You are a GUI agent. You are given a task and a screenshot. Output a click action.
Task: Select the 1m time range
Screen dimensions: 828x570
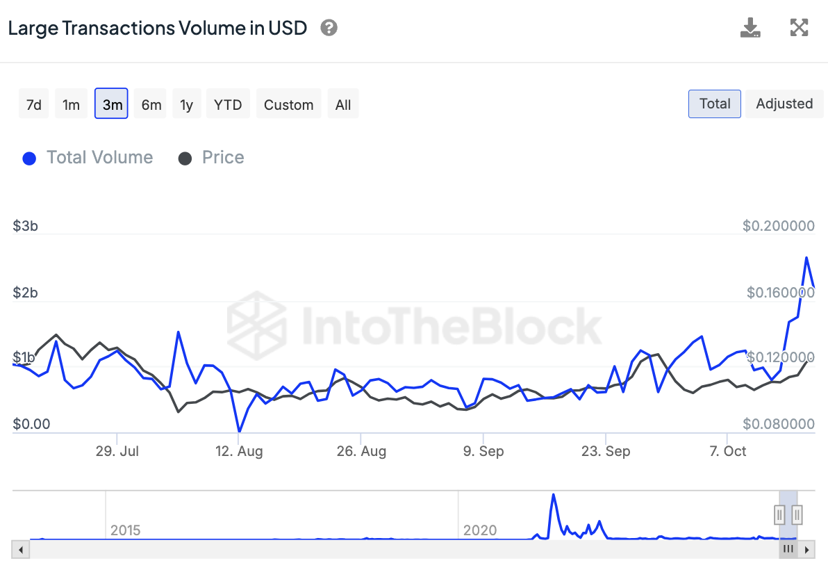click(x=71, y=105)
